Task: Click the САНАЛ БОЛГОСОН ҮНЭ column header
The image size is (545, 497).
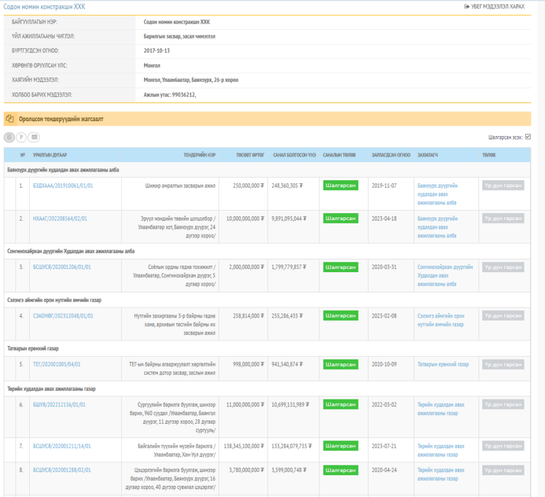Action: pyautogui.click(x=295, y=155)
